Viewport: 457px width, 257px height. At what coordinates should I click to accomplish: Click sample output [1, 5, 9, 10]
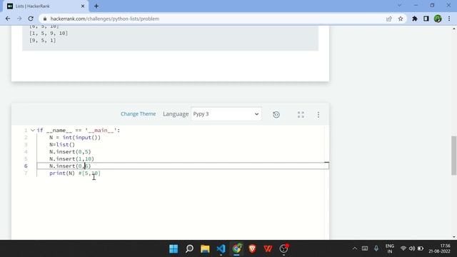point(49,34)
